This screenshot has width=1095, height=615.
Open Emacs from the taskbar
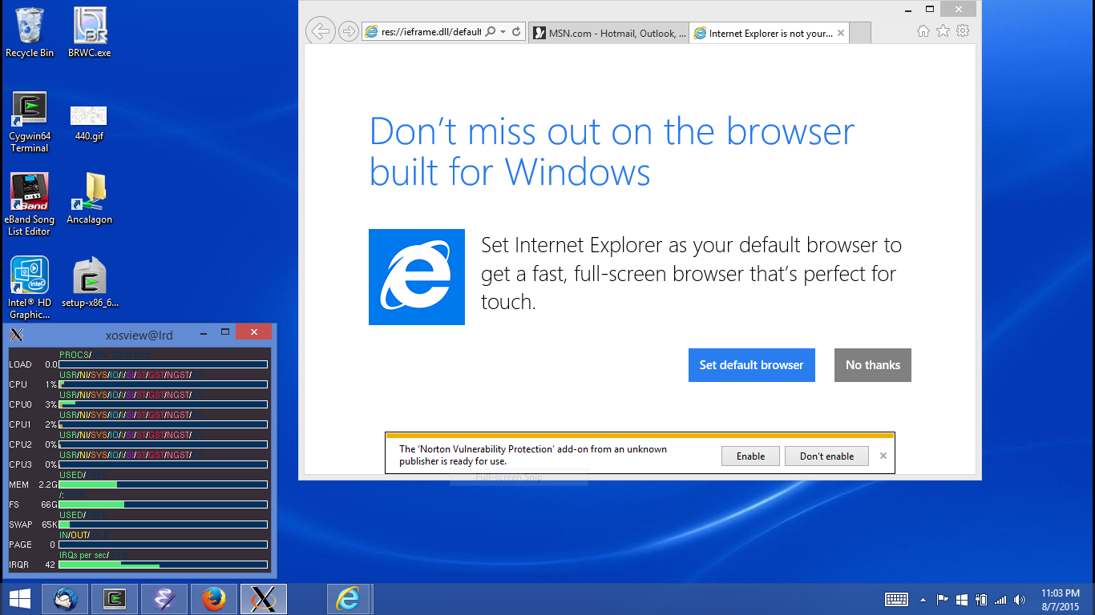(x=164, y=599)
